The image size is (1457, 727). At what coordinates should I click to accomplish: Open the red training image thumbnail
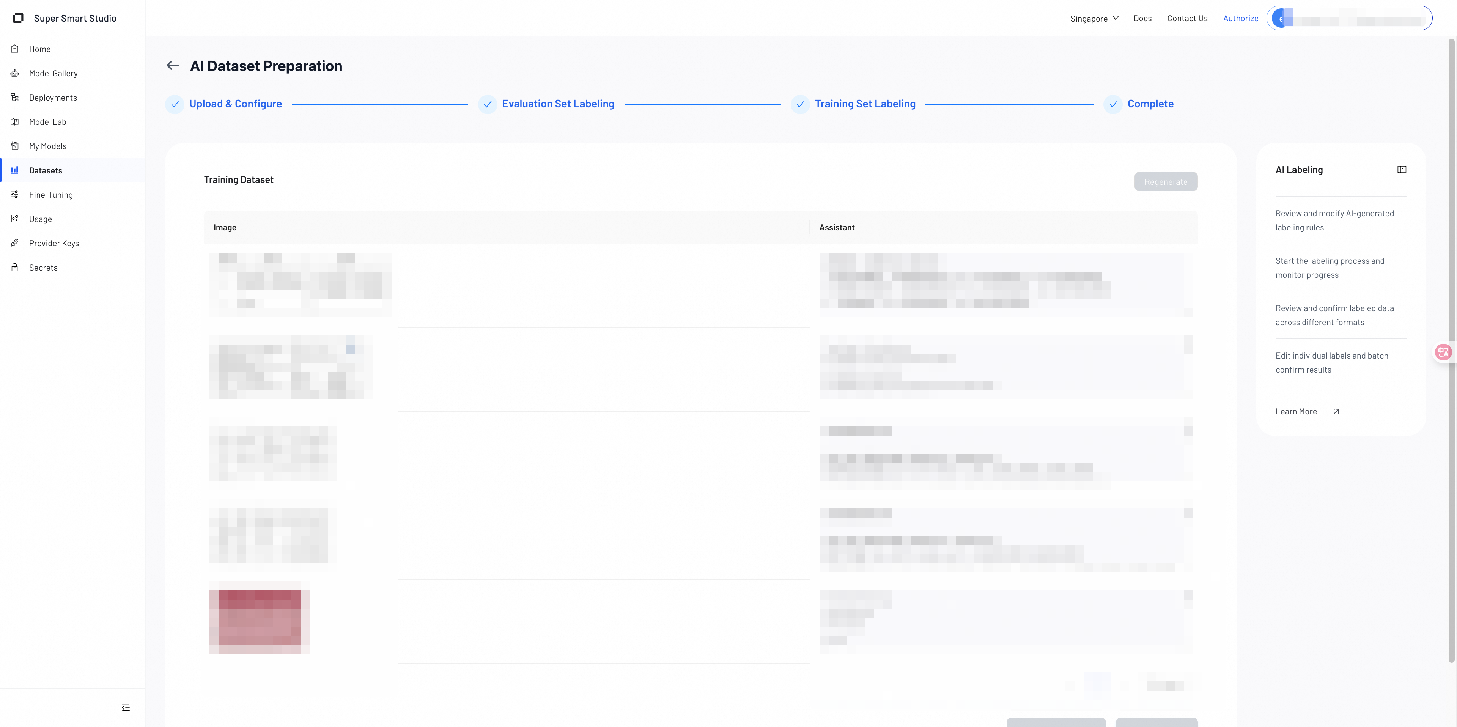coord(260,618)
